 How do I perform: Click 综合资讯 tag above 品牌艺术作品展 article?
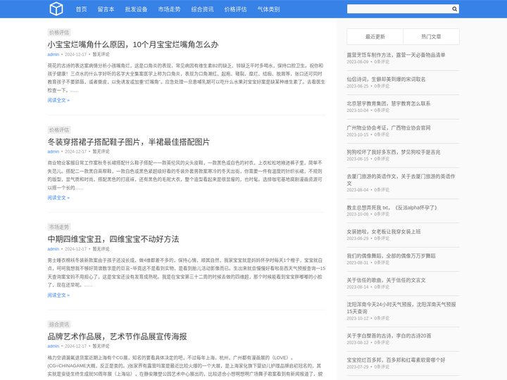tap(59, 324)
